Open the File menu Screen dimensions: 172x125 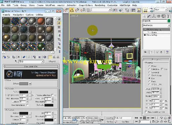pos(3,5)
